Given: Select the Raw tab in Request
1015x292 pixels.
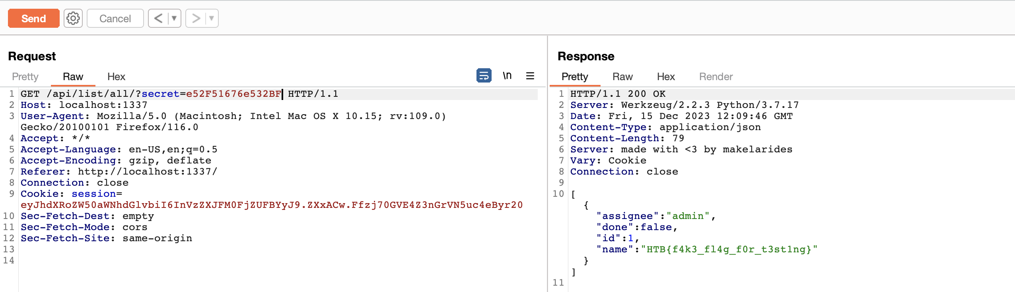Looking at the screenshot, I should [73, 77].
